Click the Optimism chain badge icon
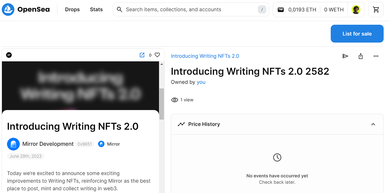The height and width of the screenshot is (193, 390). (9, 55)
